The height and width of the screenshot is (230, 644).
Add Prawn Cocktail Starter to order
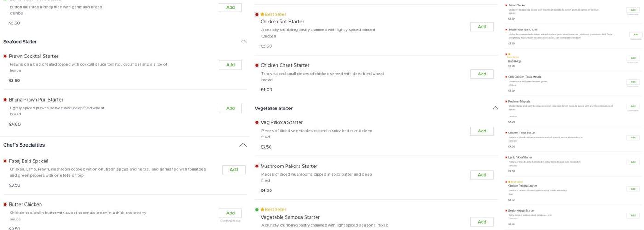click(230, 65)
